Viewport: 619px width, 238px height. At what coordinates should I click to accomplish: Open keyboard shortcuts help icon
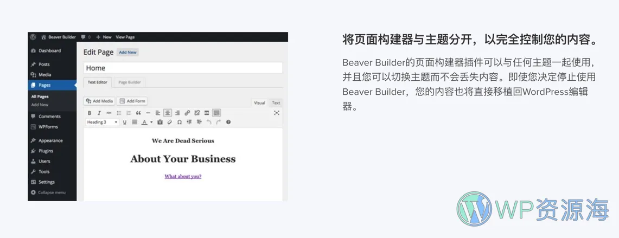(228, 123)
